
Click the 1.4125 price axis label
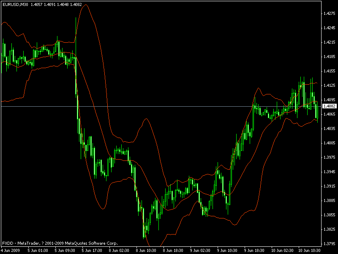point(330,86)
